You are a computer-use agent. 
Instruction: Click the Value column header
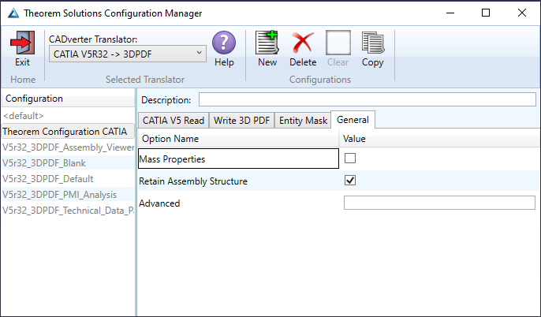pos(439,139)
